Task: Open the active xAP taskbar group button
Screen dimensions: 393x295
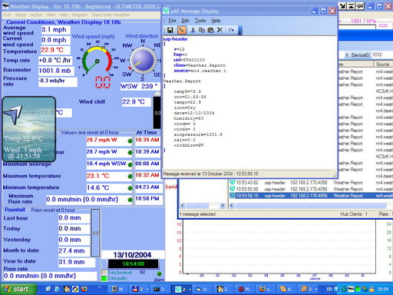Action: click(183, 289)
